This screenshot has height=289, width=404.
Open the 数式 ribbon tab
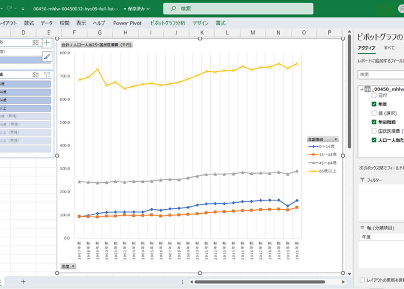pyautogui.click(x=29, y=23)
